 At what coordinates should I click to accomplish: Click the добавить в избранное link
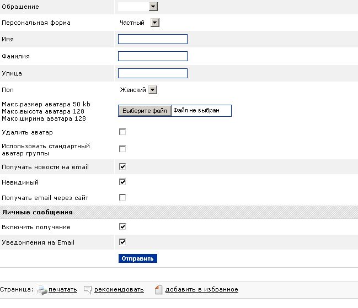201,289
